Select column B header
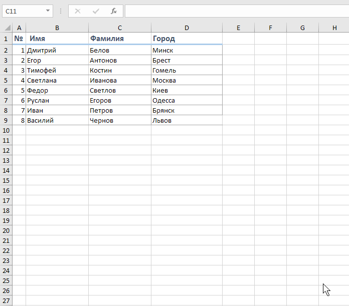The width and height of the screenshot is (349, 306). click(57, 28)
